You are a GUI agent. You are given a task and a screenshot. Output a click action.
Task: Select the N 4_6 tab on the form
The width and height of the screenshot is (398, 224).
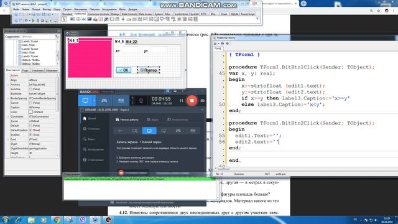pos(119,42)
